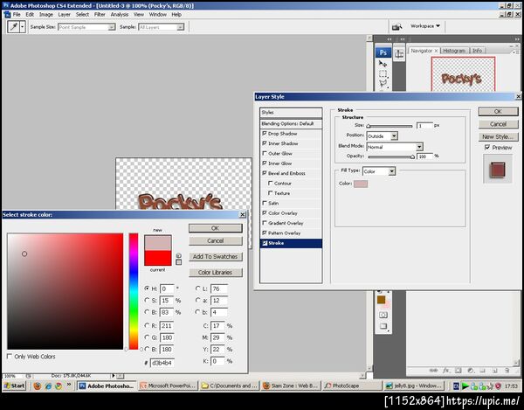This screenshot has height=410, width=524.
Task: Click the Eyedropper tool preset icon
Action: pos(13,27)
